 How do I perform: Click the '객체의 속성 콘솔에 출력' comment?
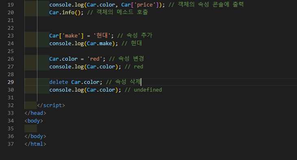point(206,4)
